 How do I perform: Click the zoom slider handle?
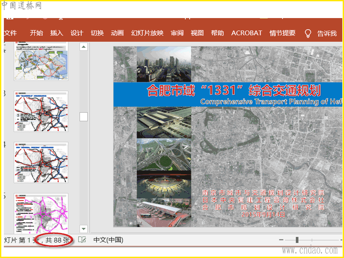pos(297,240)
